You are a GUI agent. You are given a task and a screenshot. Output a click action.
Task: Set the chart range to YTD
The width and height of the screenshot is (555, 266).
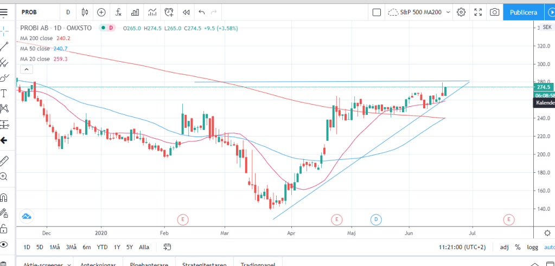click(x=101, y=247)
